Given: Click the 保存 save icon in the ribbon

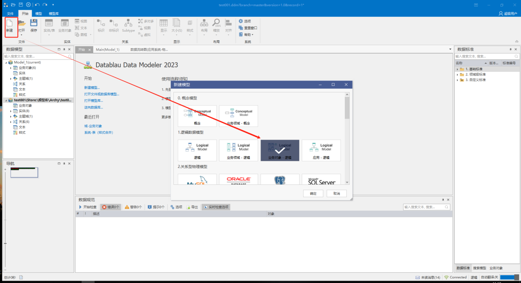Looking at the screenshot, I should coord(34,25).
